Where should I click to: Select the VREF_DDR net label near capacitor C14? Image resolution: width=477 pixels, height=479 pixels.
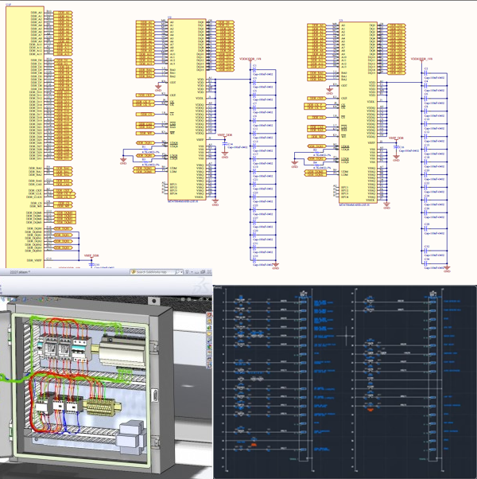point(225,134)
